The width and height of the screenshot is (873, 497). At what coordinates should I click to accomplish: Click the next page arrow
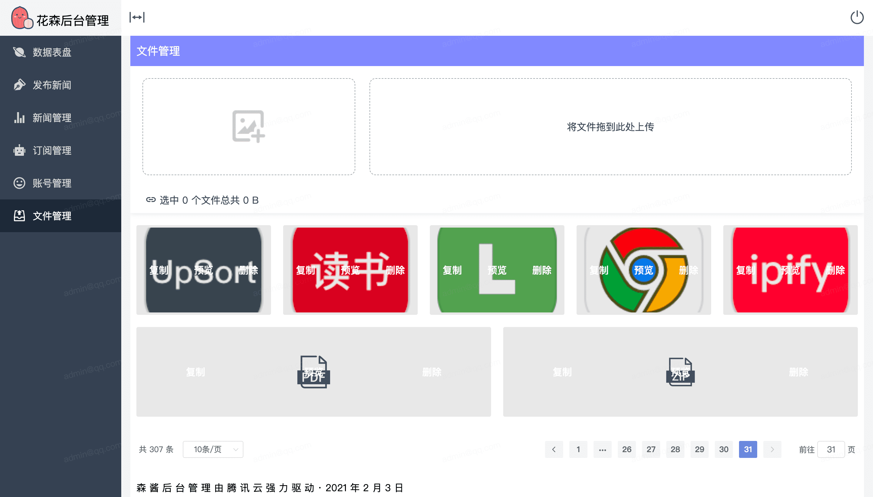[773, 449]
